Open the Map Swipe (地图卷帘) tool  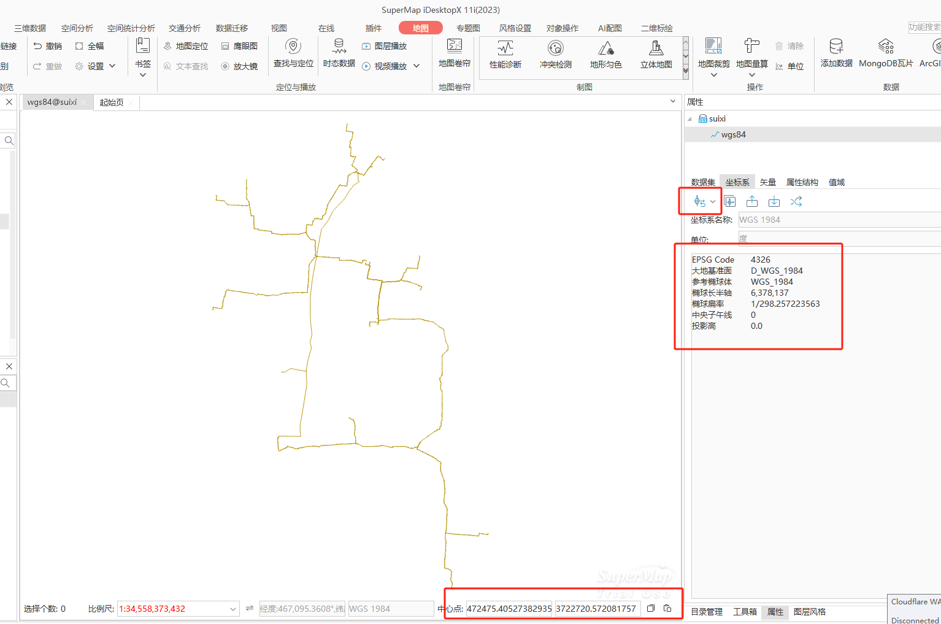[455, 53]
